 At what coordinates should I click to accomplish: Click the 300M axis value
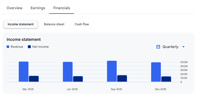[184, 70]
